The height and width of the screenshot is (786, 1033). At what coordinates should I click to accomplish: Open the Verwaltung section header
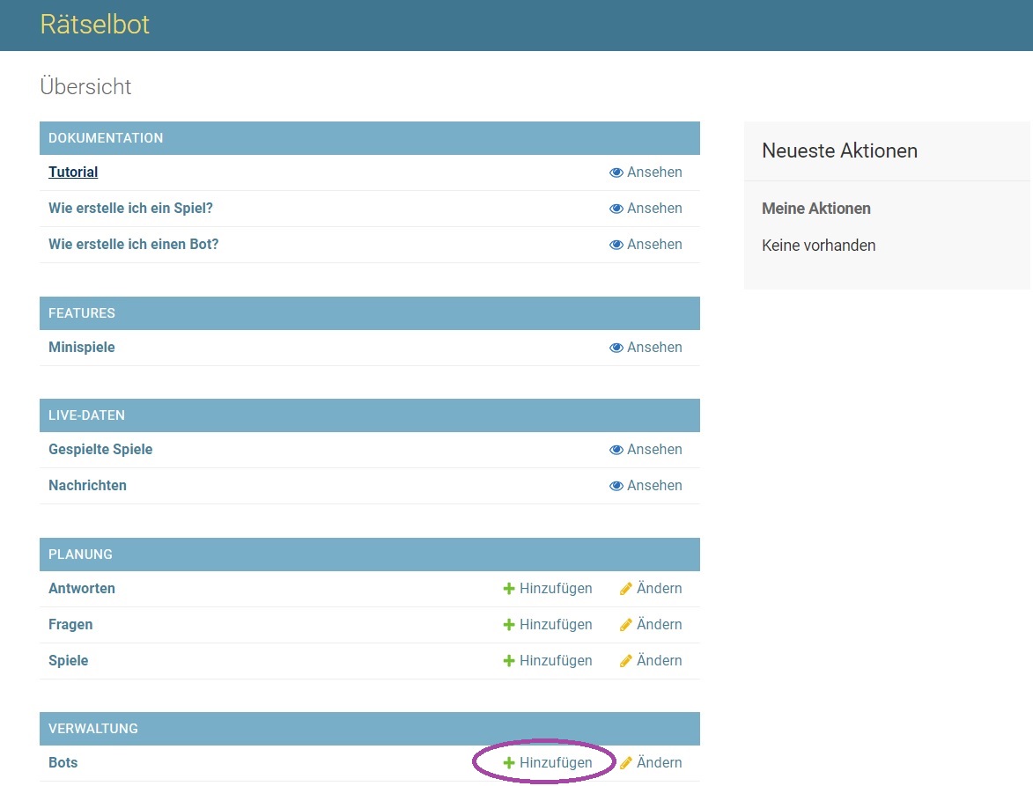pos(92,729)
